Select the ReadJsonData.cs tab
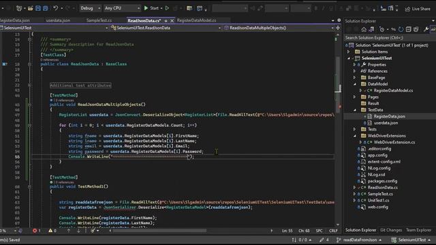The image size is (436, 245). click(x=144, y=20)
